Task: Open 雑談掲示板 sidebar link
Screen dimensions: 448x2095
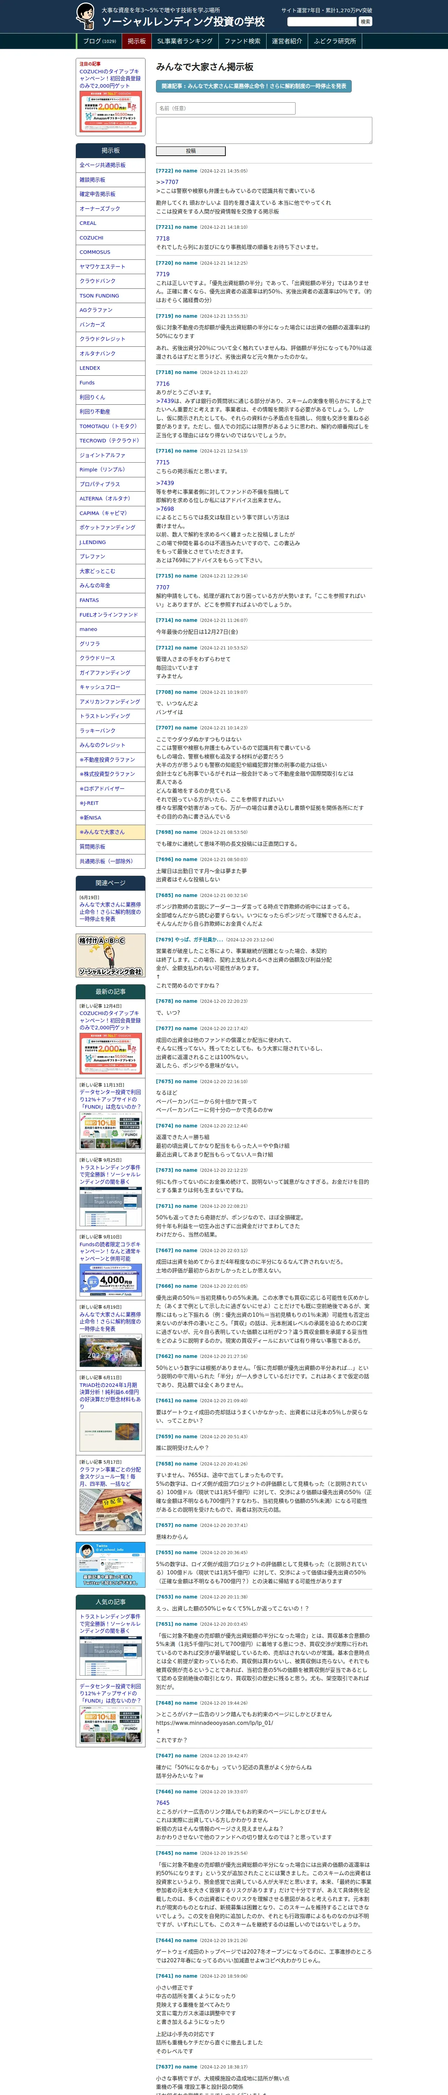Action: [111, 180]
